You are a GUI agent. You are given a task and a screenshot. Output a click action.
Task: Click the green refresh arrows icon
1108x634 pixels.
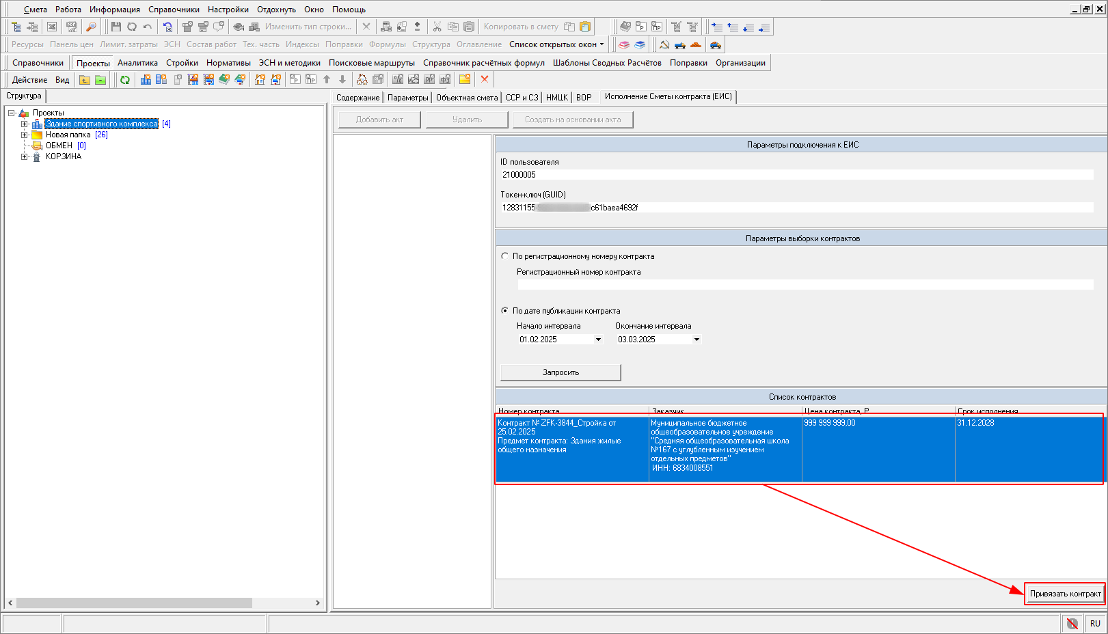click(125, 80)
